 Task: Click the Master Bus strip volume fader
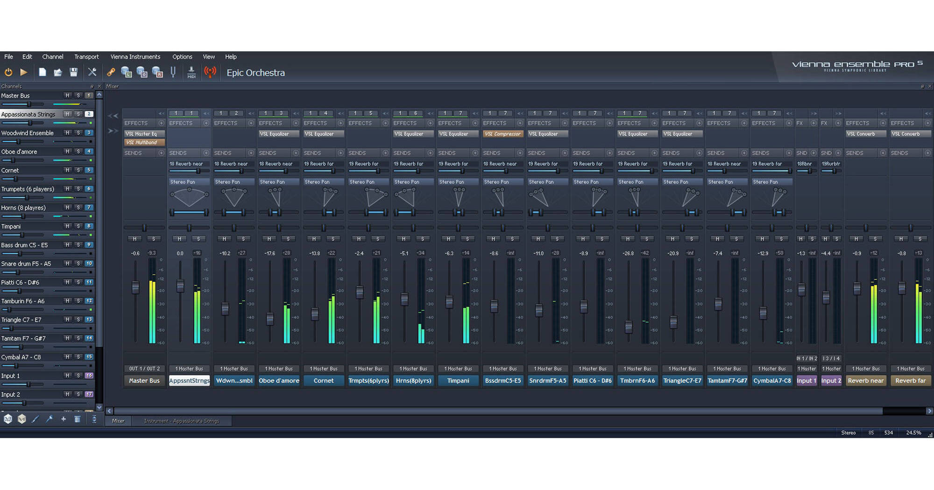coord(135,287)
